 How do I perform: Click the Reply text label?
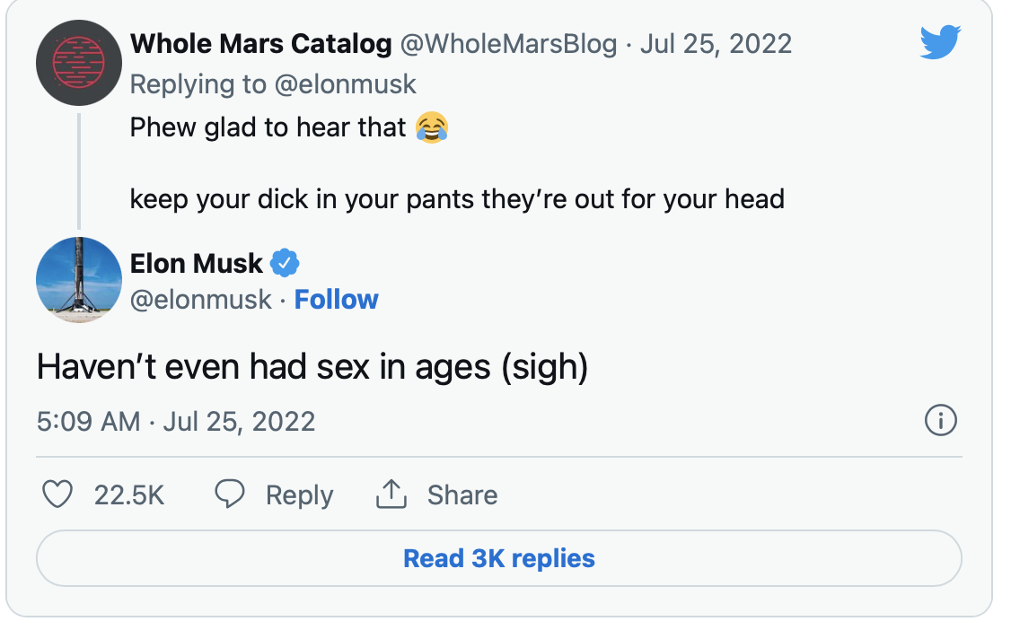tap(299, 494)
